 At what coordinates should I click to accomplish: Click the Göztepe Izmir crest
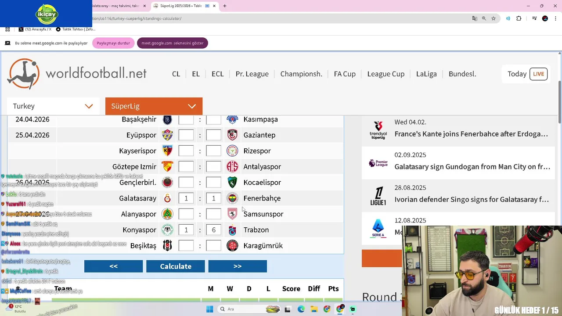click(167, 166)
